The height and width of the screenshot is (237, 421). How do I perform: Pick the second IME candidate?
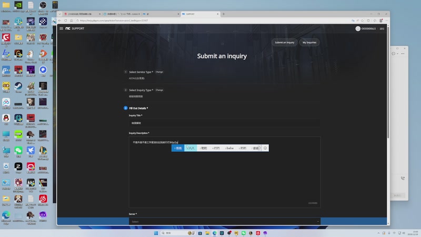pos(191,148)
